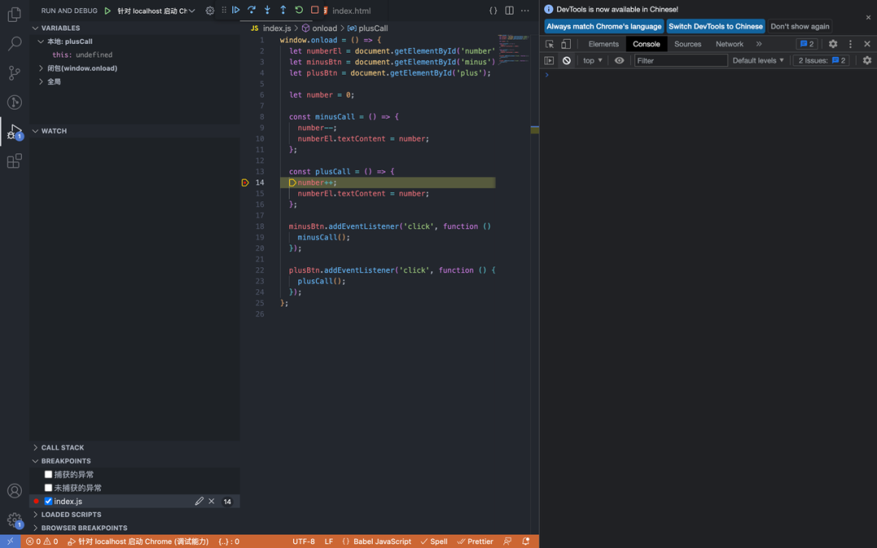Step out in the debug toolbar
Screen dimensions: 877x548
tap(283, 10)
